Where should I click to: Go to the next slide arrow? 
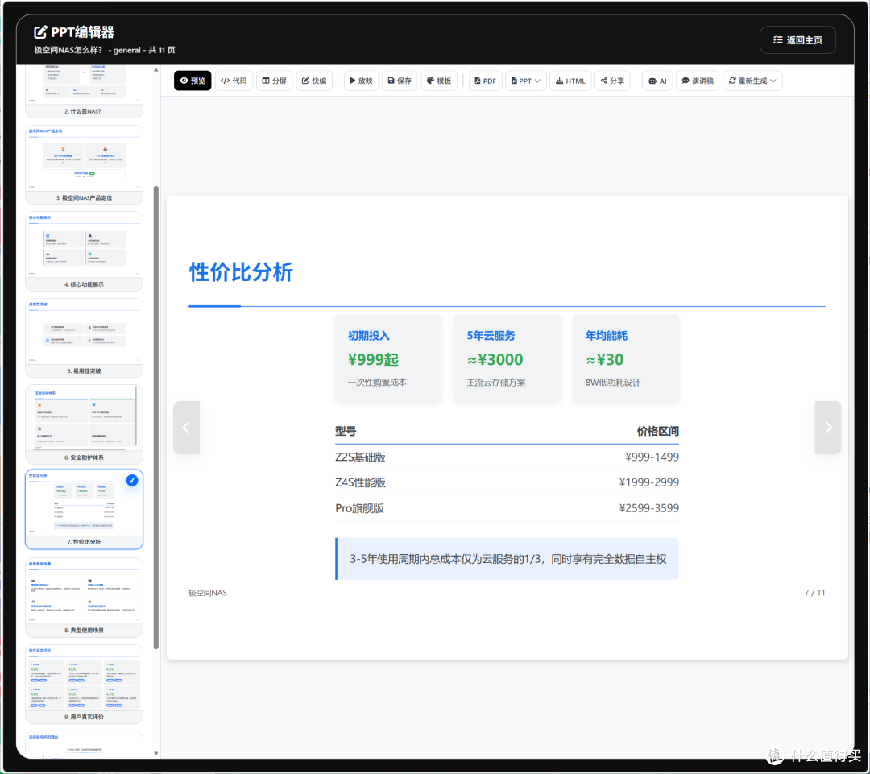point(828,427)
